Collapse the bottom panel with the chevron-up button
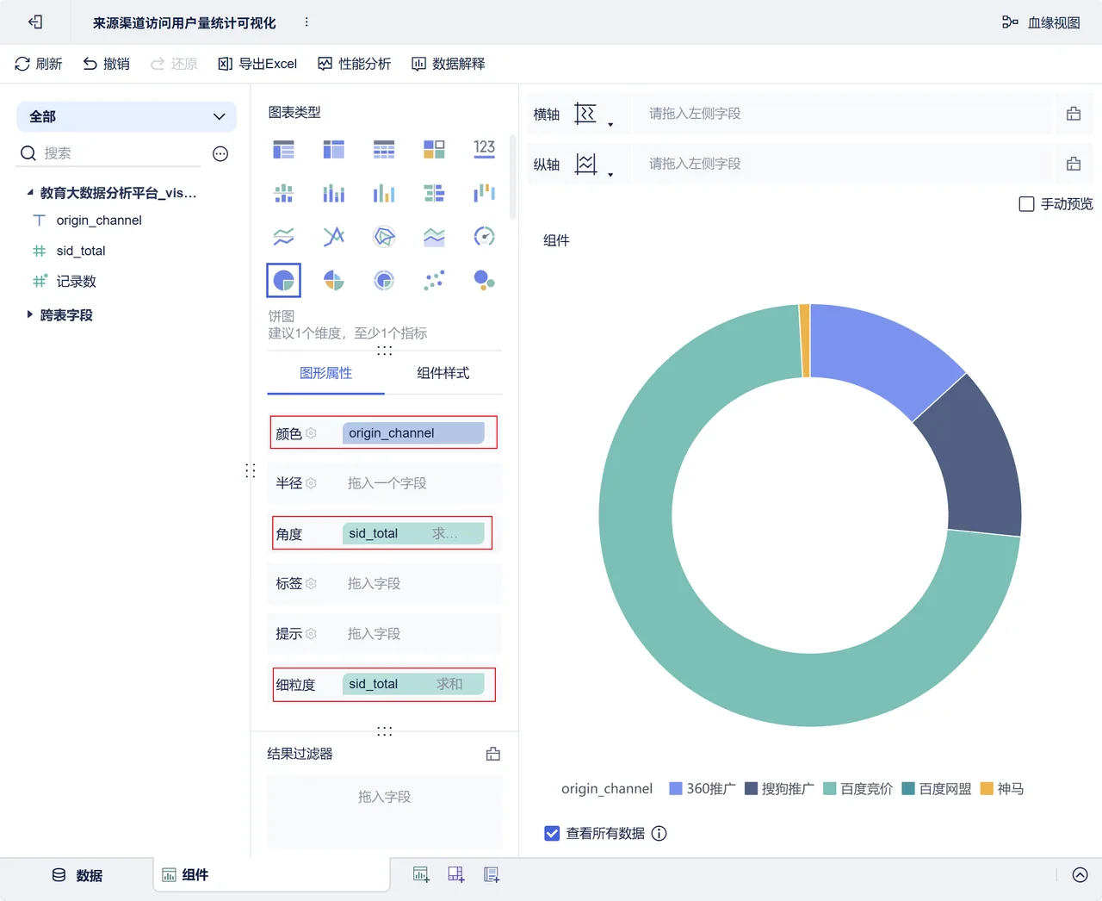This screenshot has width=1102, height=901. [1080, 875]
